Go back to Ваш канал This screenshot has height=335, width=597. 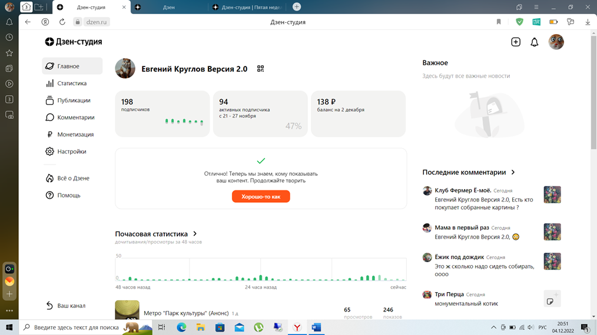point(65,306)
